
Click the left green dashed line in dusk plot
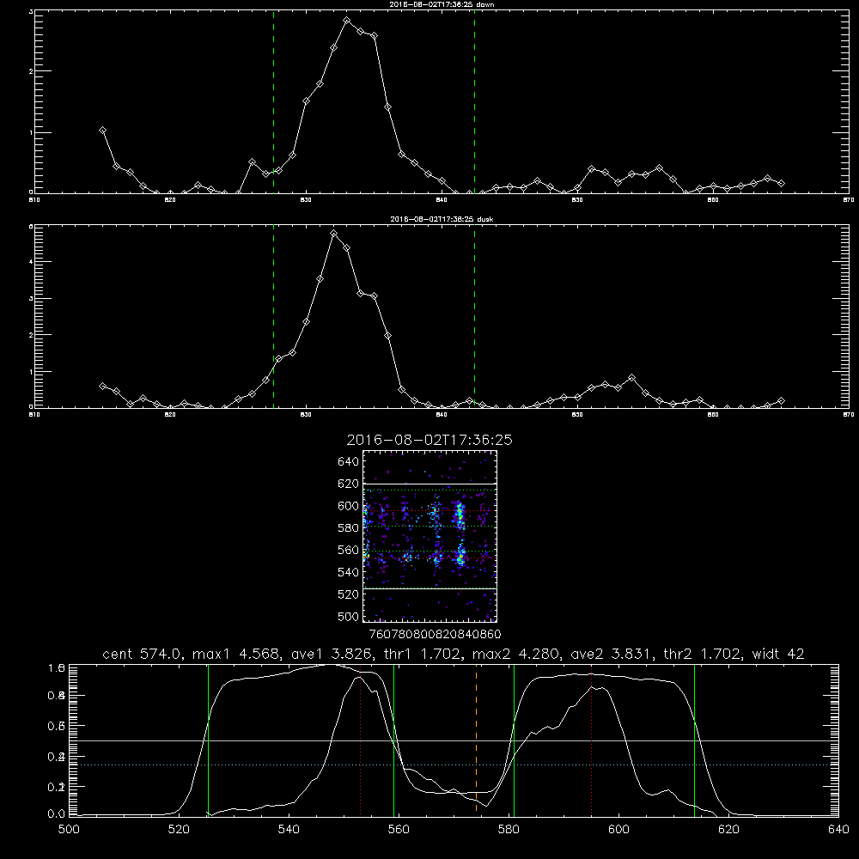(273, 317)
